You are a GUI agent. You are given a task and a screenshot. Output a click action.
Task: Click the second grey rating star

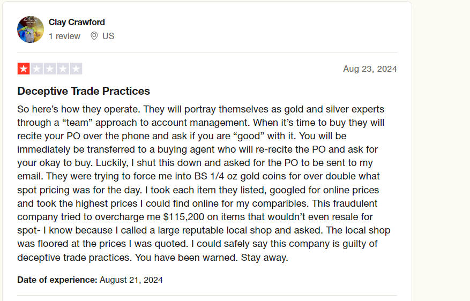(36, 69)
